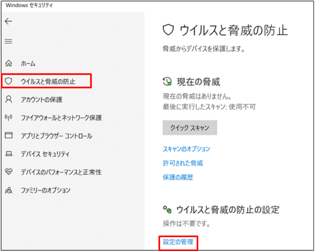Open 許可された脅威 link

click(x=183, y=163)
